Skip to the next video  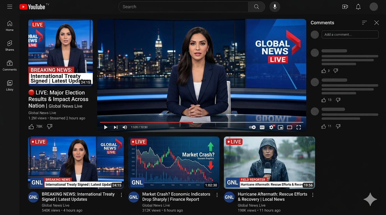click(x=116, y=127)
